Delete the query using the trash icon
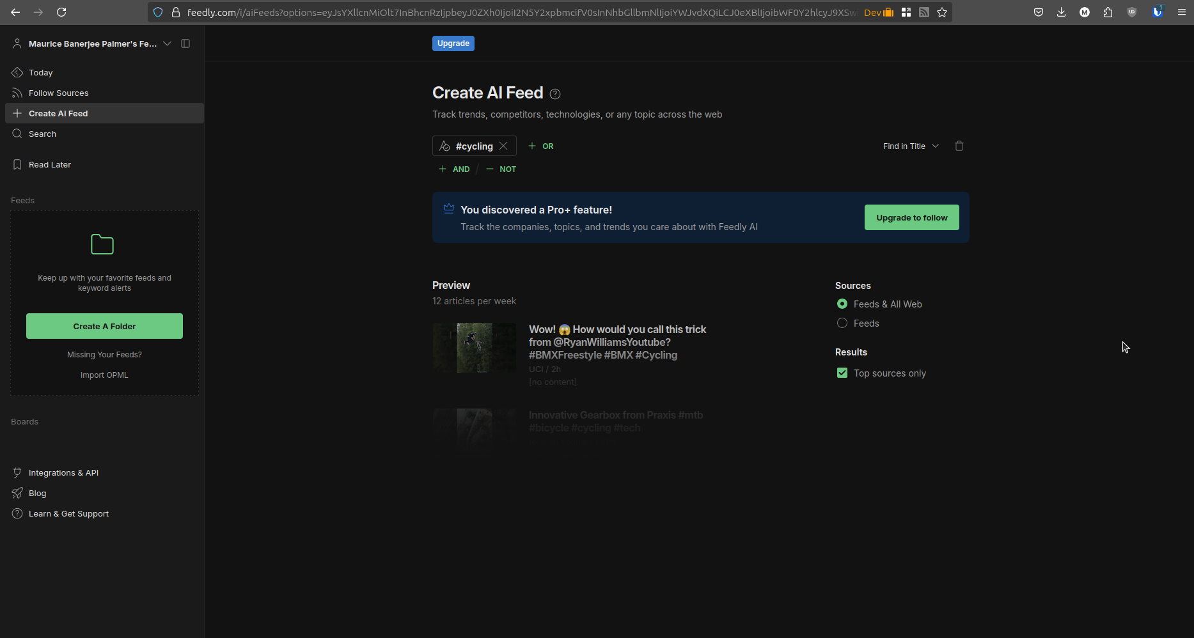Image resolution: width=1194 pixels, height=638 pixels. point(959,146)
